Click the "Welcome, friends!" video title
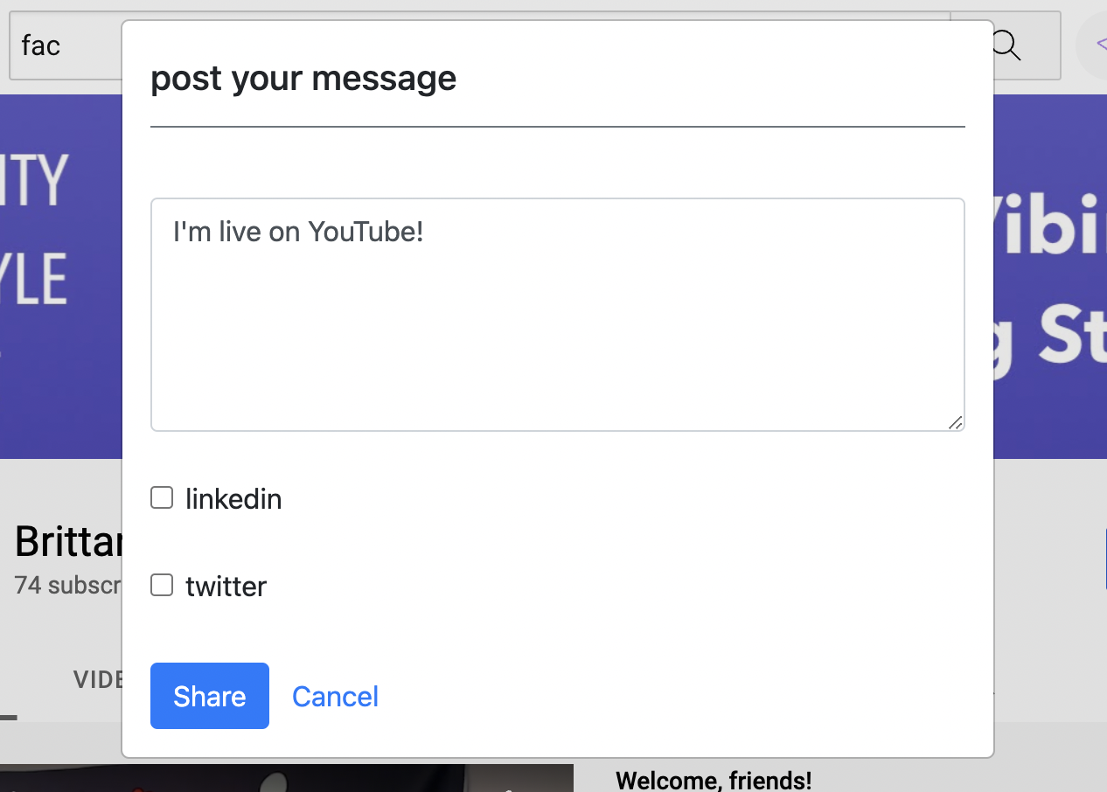 pos(714,780)
